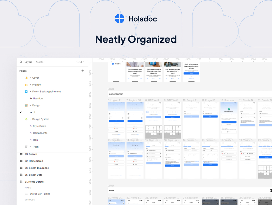
Task: Select the UI sub-page
Action: point(34,112)
